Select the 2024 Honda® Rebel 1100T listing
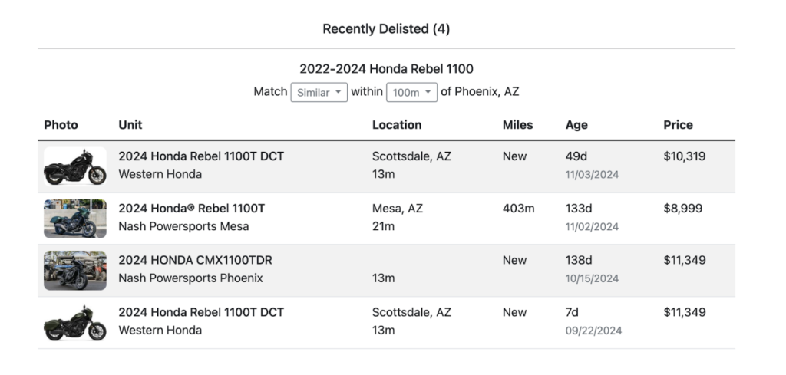 (x=191, y=209)
